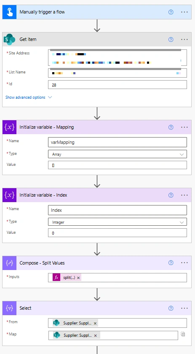The width and height of the screenshot is (195, 354).
Task: Open help for Initialize variable - Index
Action: click(171, 195)
